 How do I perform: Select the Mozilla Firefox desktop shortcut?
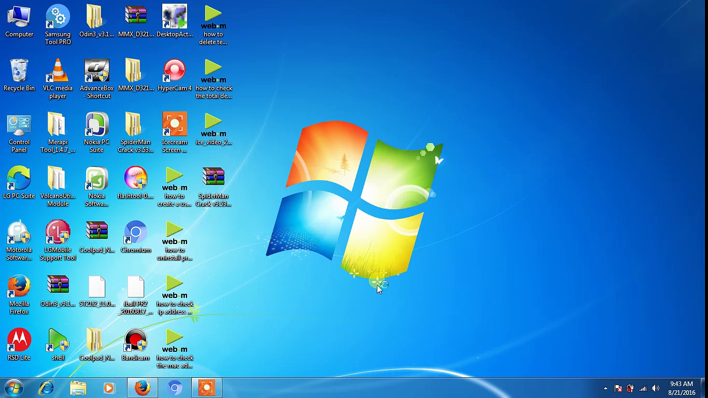(19, 294)
